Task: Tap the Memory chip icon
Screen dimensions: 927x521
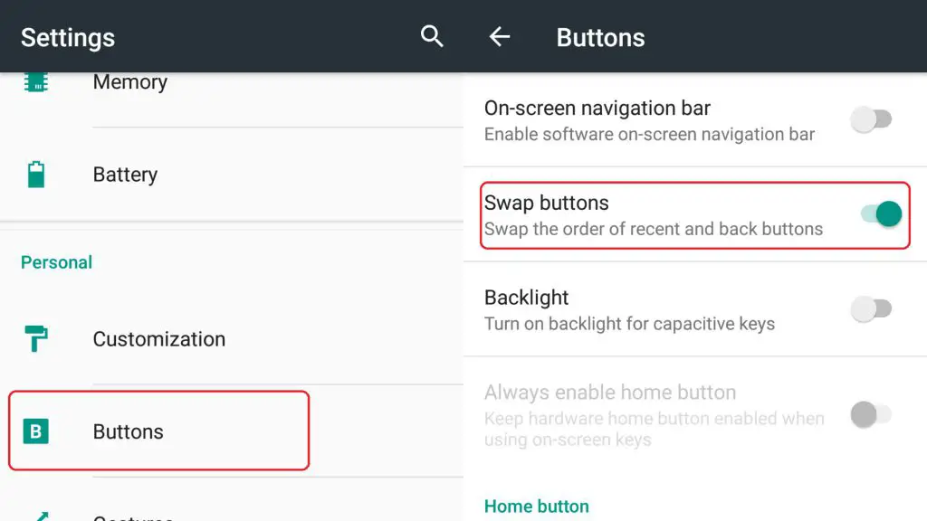Action: tap(36, 82)
